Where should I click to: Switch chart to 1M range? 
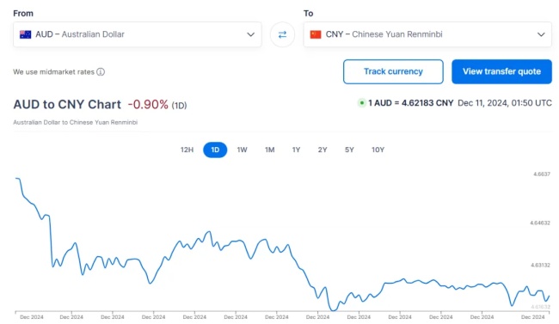coord(269,150)
